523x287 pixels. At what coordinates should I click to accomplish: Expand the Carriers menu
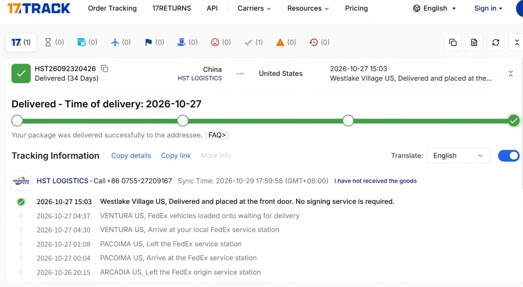[254, 8]
